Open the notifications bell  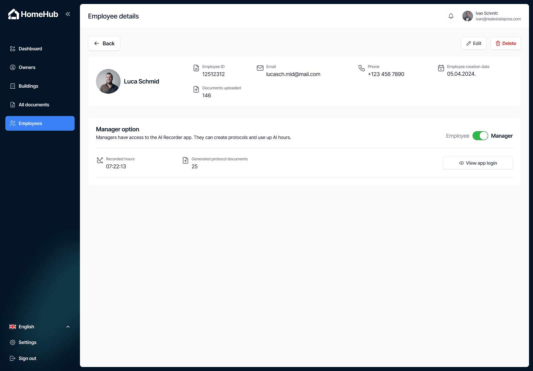451,16
